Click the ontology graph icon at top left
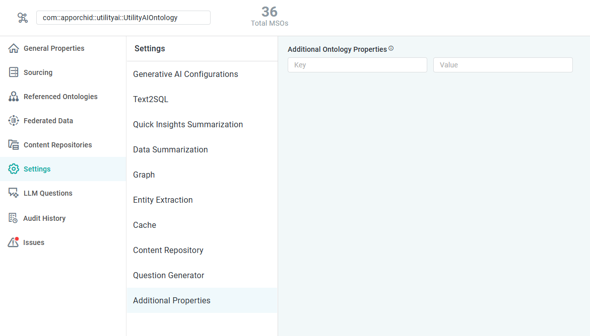 pos(23,18)
